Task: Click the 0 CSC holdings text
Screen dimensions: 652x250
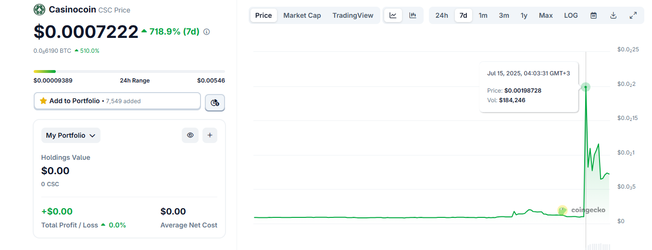Action: (x=50, y=184)
